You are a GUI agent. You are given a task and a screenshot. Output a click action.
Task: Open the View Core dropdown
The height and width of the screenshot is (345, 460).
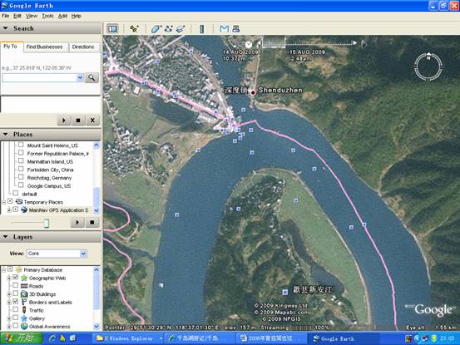(83, 254)
